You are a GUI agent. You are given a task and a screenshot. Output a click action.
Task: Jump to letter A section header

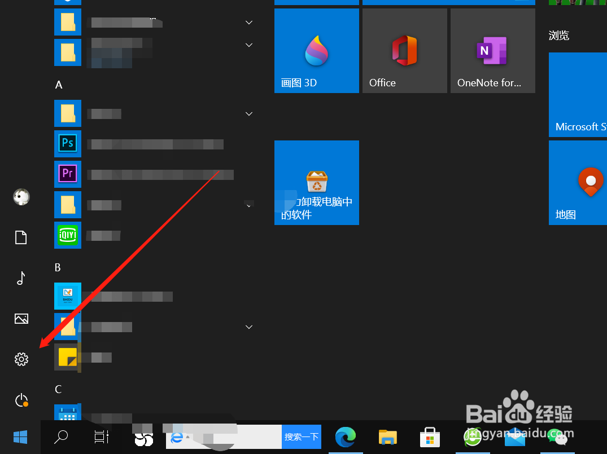[59, 85]
